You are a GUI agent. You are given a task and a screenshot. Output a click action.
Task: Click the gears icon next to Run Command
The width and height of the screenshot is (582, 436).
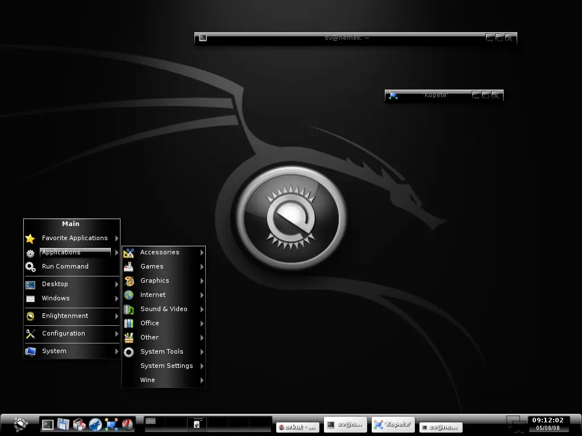pyautogui.click(x=30, y=267)
